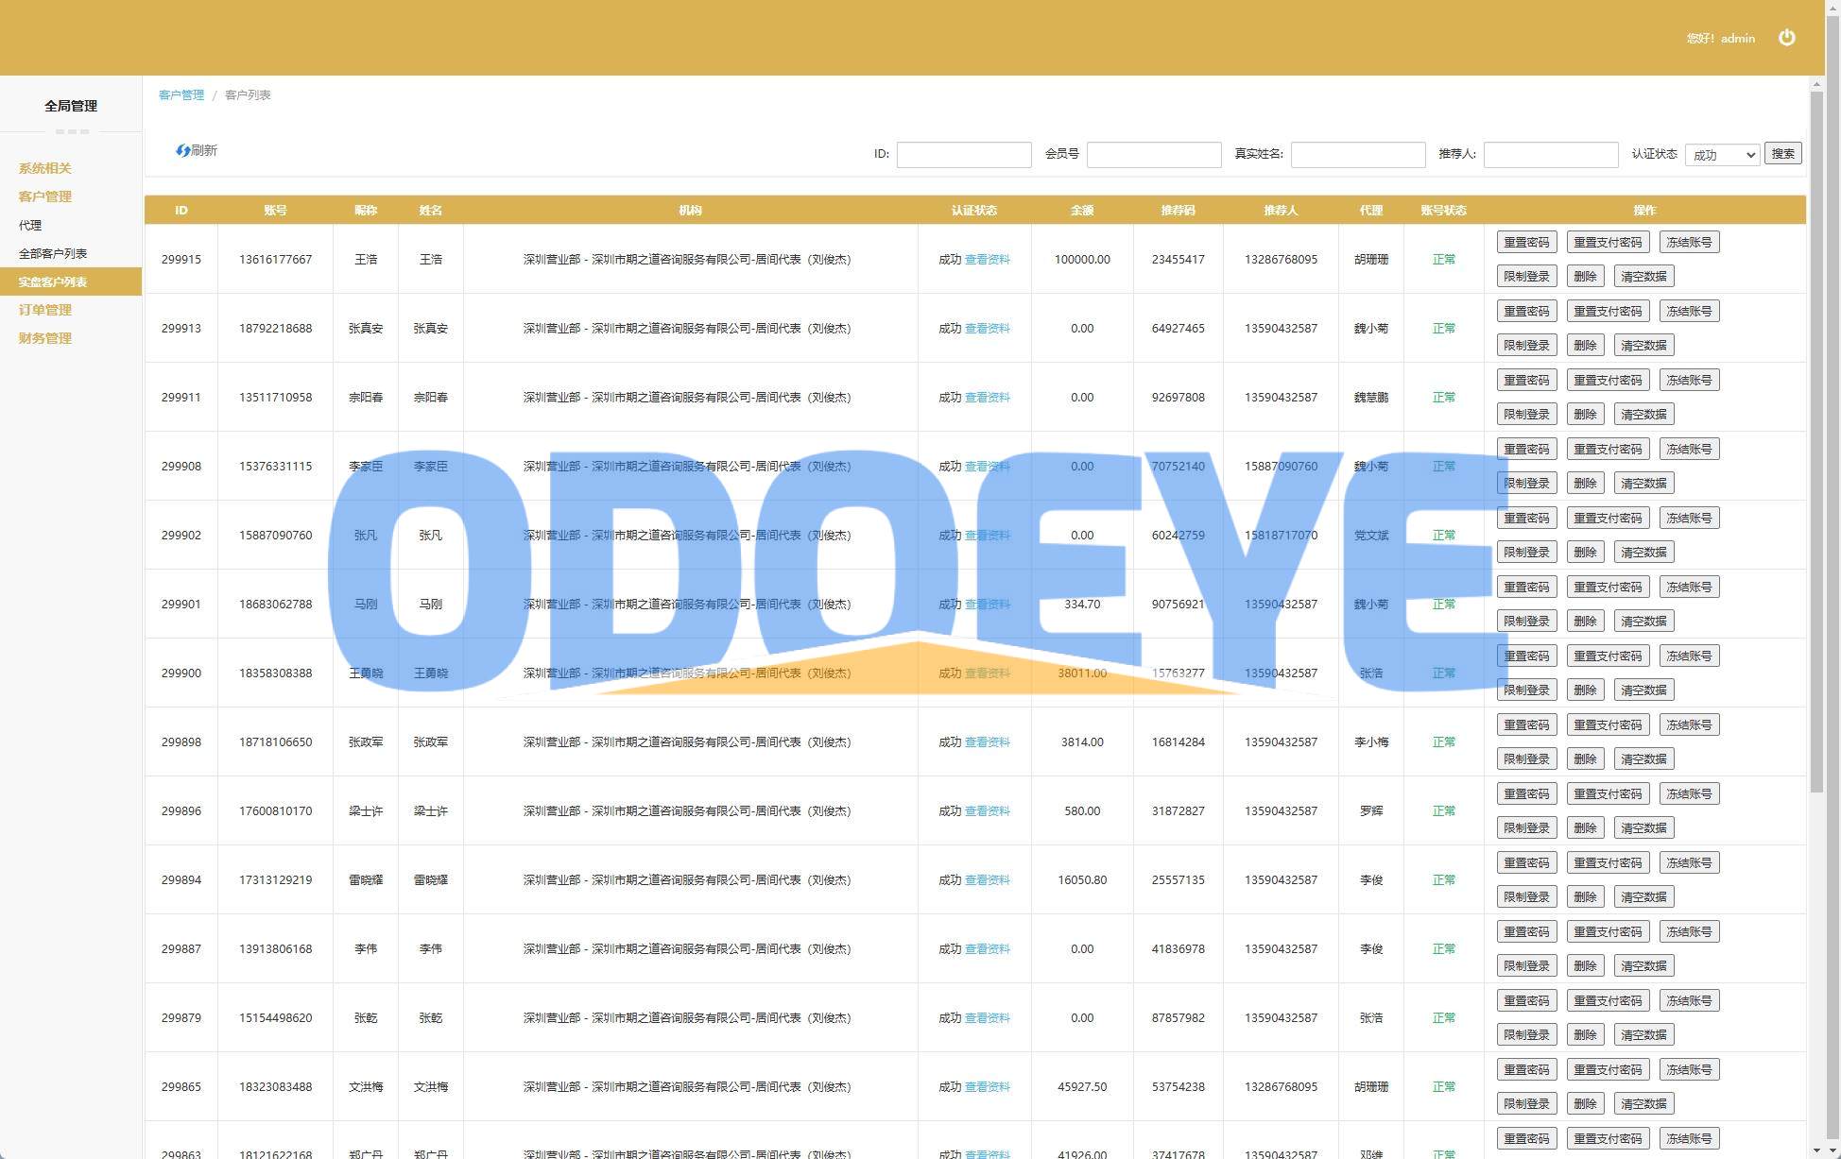The height and width of the screenshot is (1159, 1841).
Task: Click 清空数据 for row 299911
Action: click(x=1643, y=414)
